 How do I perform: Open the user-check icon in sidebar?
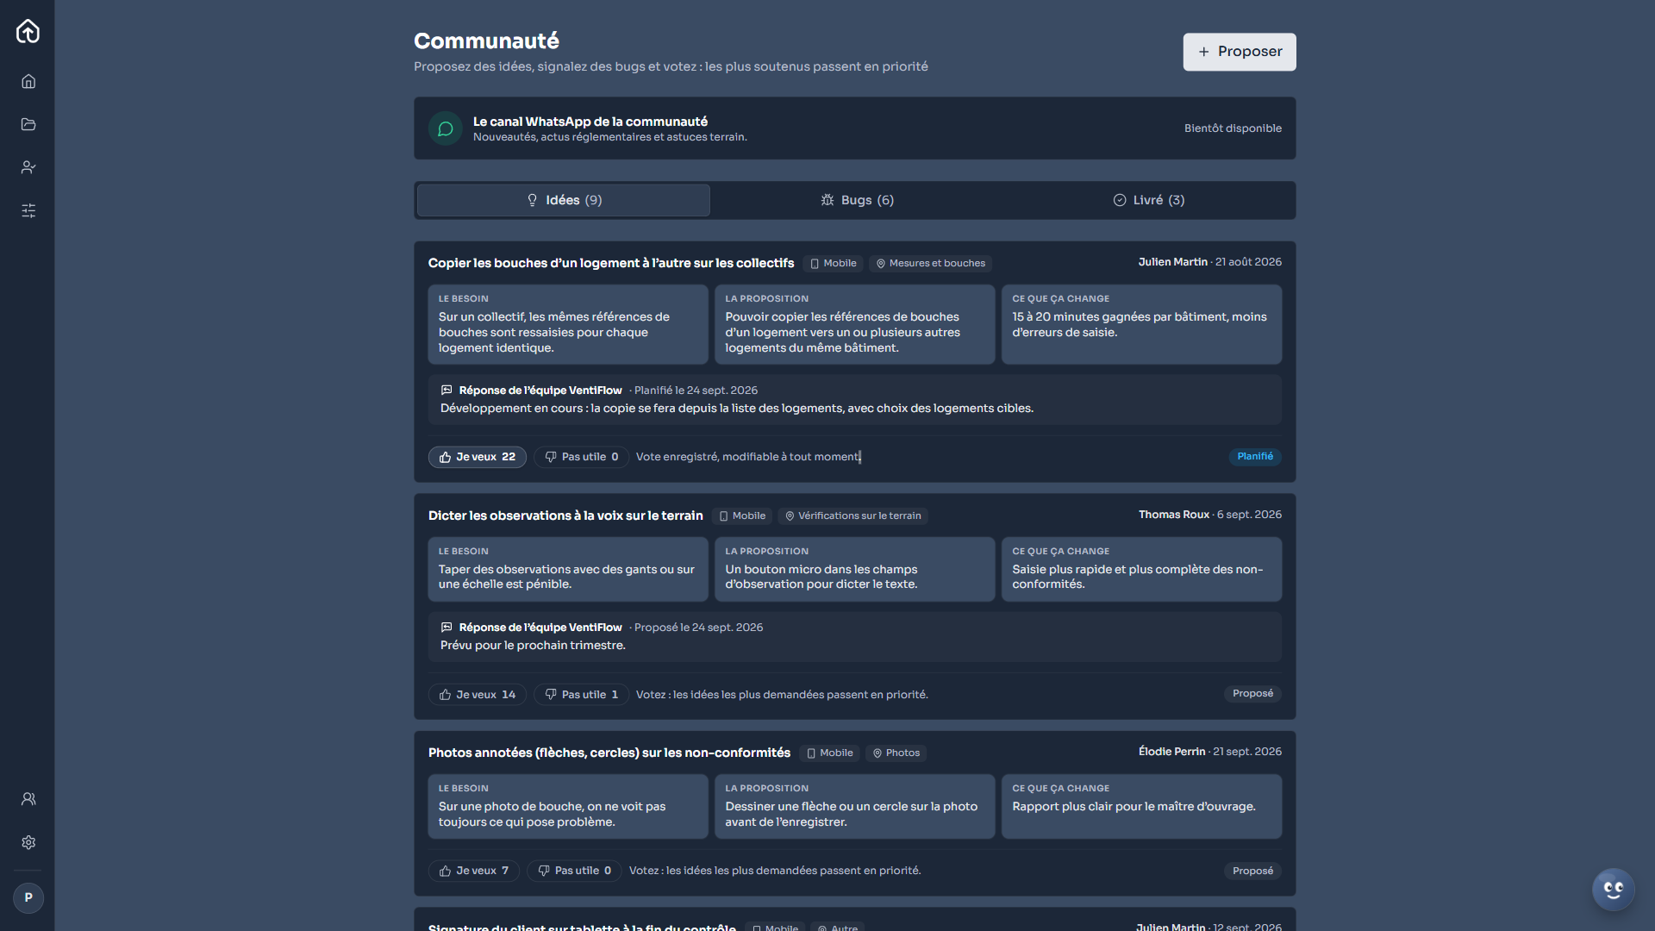click(28, 167)
